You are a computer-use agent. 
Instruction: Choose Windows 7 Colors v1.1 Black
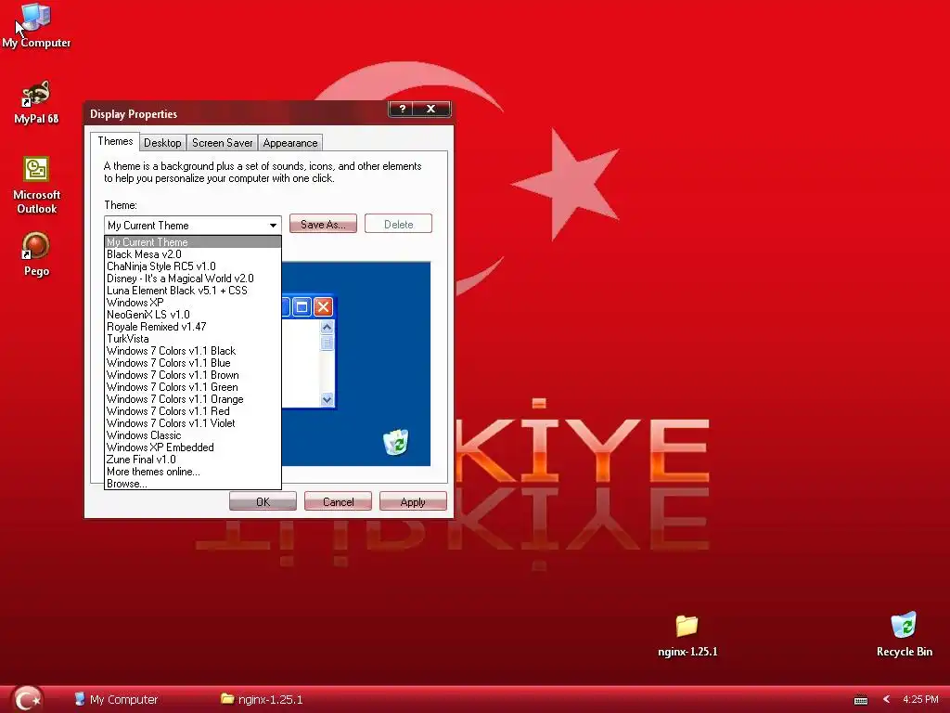pos(193,351)
